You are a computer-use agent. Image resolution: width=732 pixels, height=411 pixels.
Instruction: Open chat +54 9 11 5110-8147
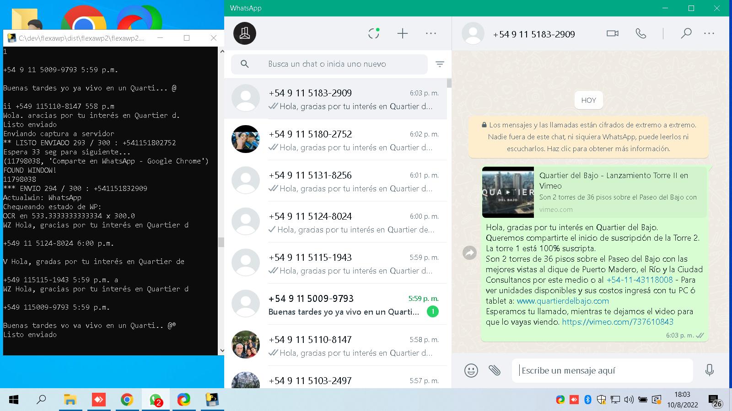(x=335, y=345)
